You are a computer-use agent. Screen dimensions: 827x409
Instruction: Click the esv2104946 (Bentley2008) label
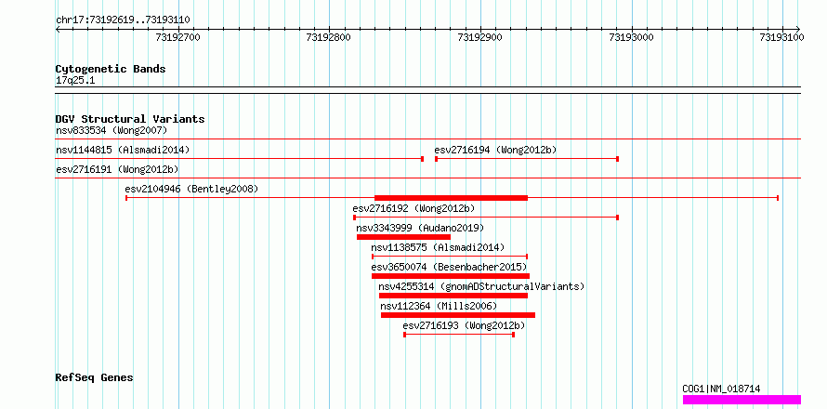191,189
